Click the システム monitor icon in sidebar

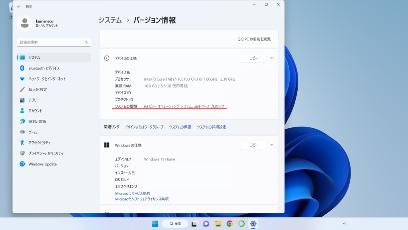22,57
